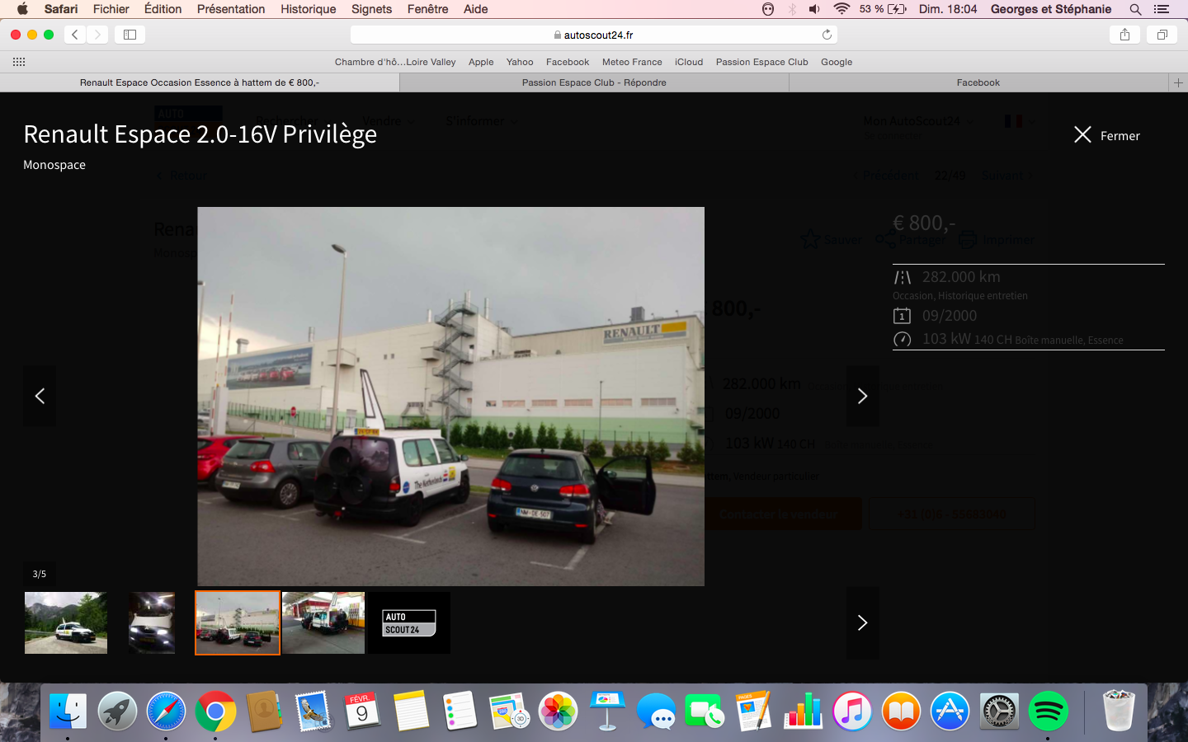Select the AutoScout24 logo thumbnail
This screenshot has height=742, width=1188.
409,623
